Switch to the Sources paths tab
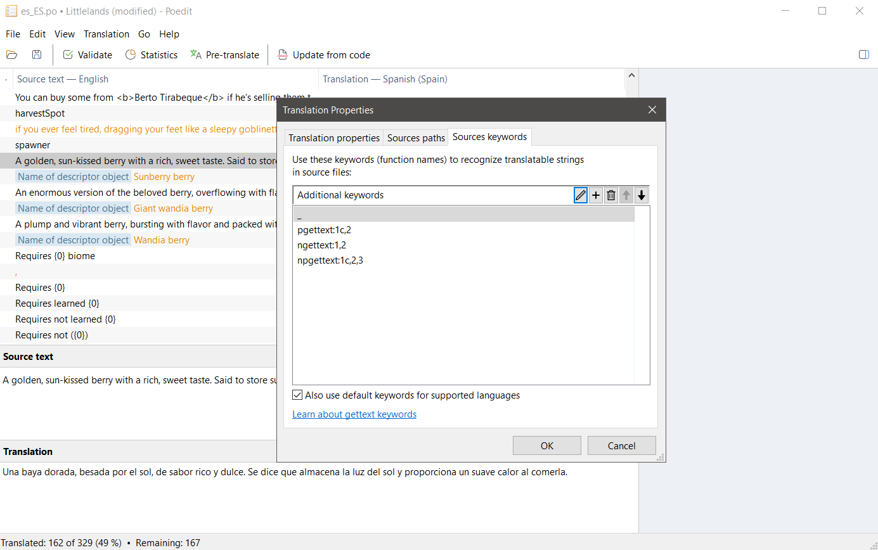This screenshot has height=550, width=878. [x=416, y=137]
